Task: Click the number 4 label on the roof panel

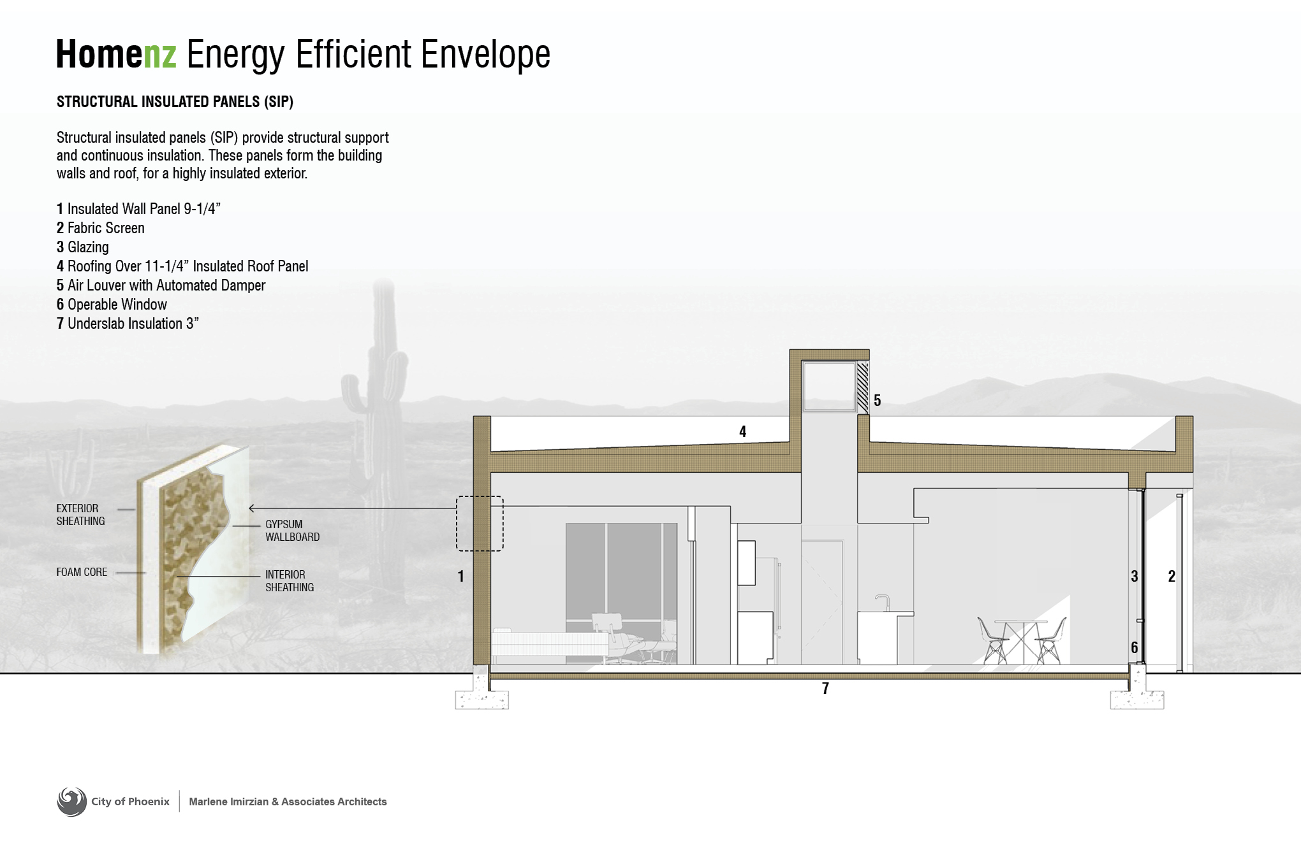Action: tap(743, 431)
